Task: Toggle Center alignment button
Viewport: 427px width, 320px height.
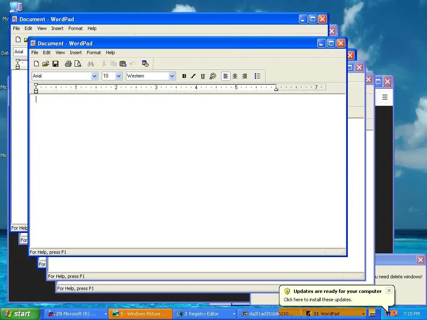Action: (235, 76)
